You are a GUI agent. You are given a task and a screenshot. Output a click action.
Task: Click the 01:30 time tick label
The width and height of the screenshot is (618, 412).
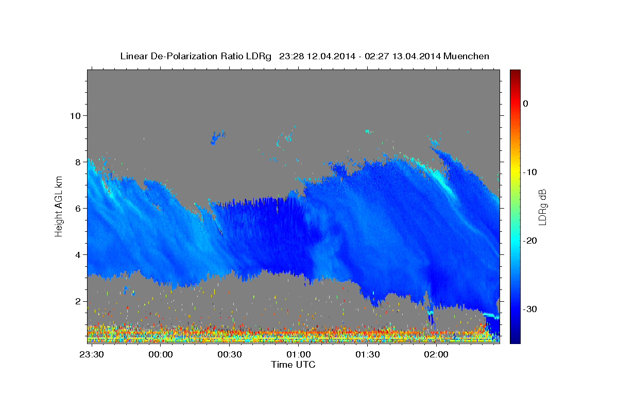[367, 354]
